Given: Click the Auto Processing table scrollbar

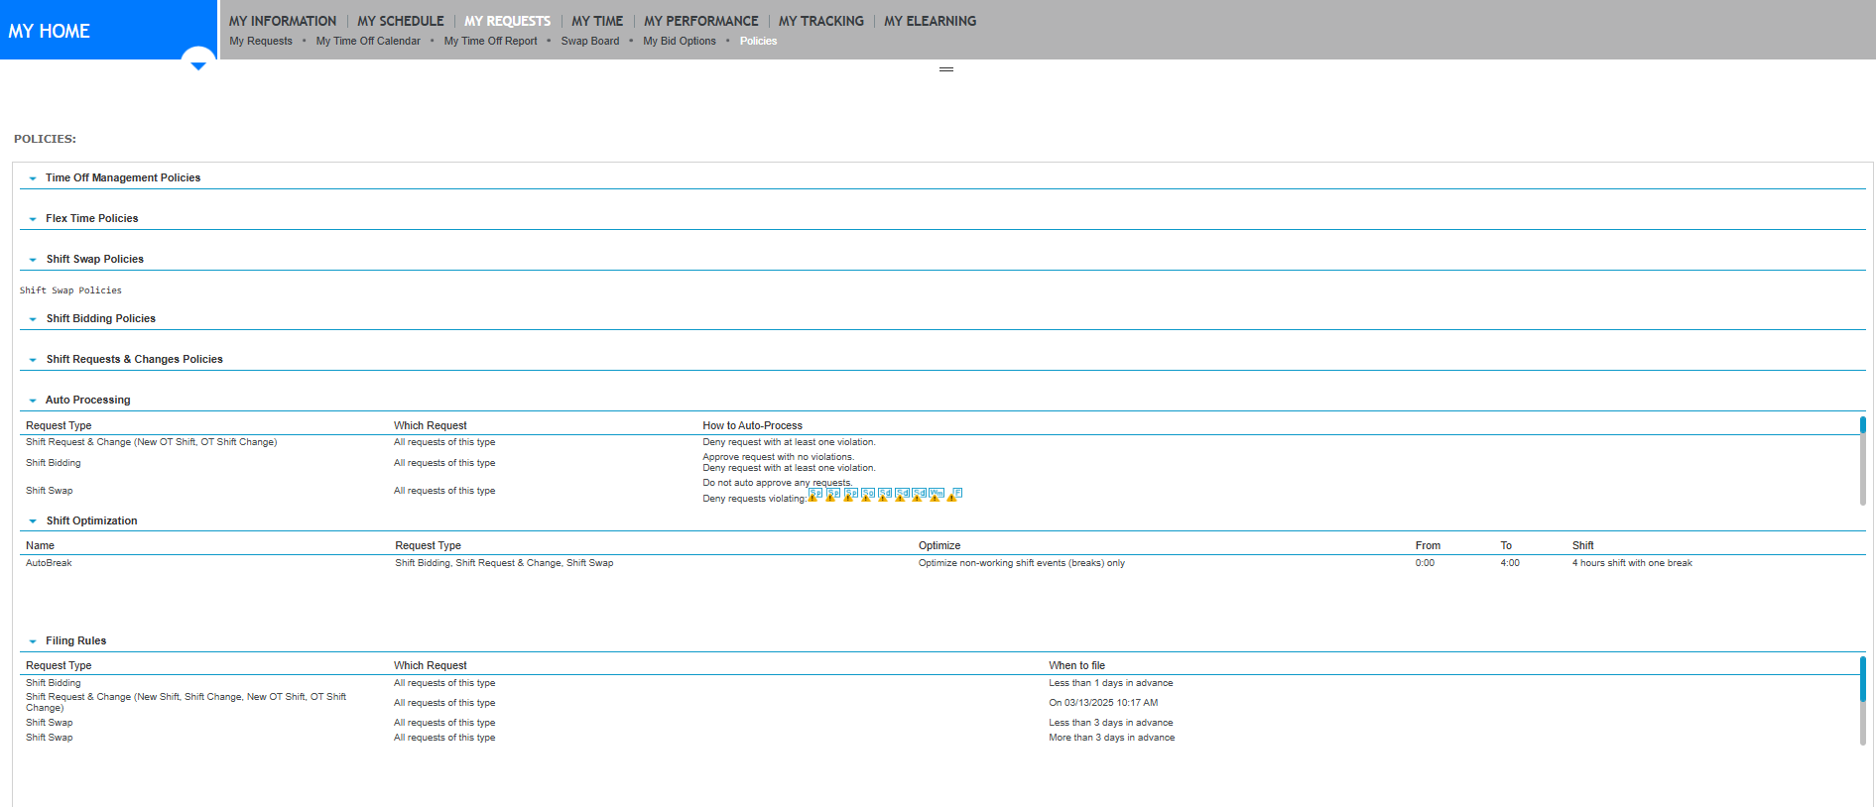Looking at the screenshot, I should (1863, 461).
